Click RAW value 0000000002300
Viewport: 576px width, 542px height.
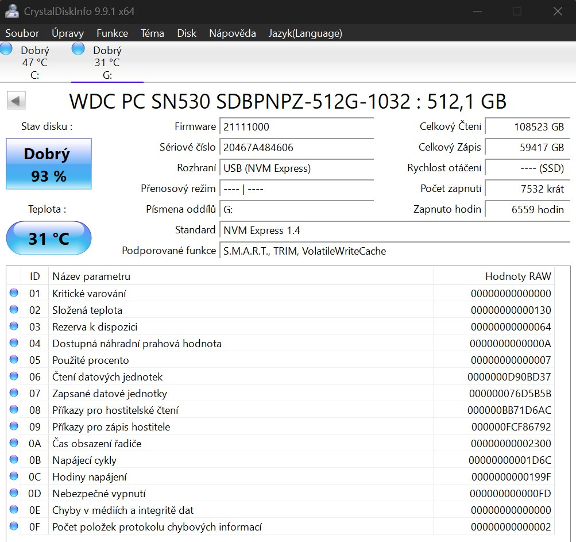[511, 444]
